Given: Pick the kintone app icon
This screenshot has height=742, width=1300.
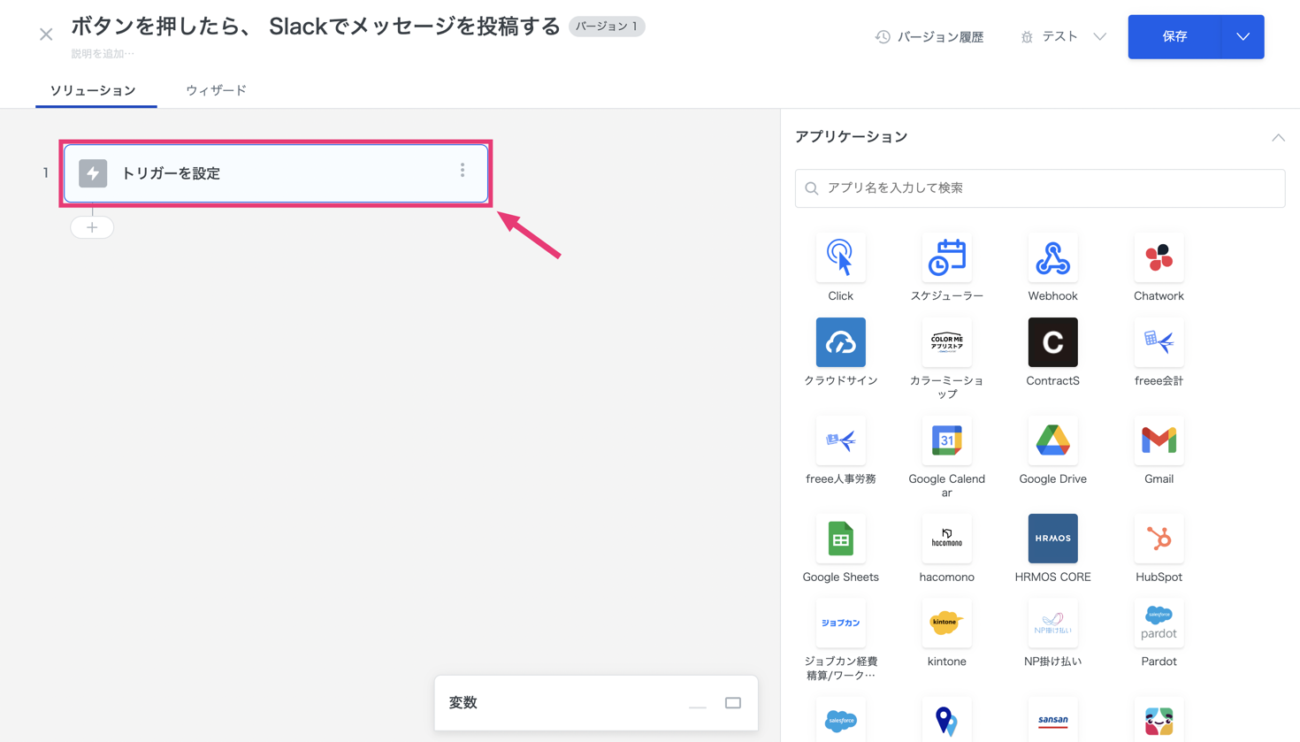Looking at the screenshot, I should coord(946,623).
